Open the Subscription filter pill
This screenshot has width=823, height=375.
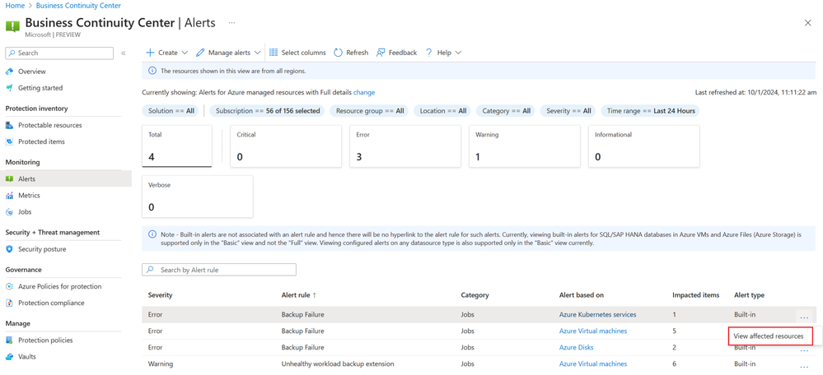268,111
